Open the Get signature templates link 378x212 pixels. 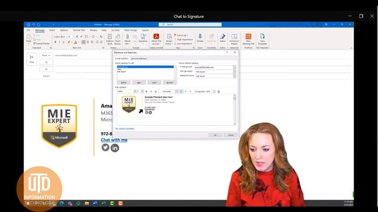[125, 128]
